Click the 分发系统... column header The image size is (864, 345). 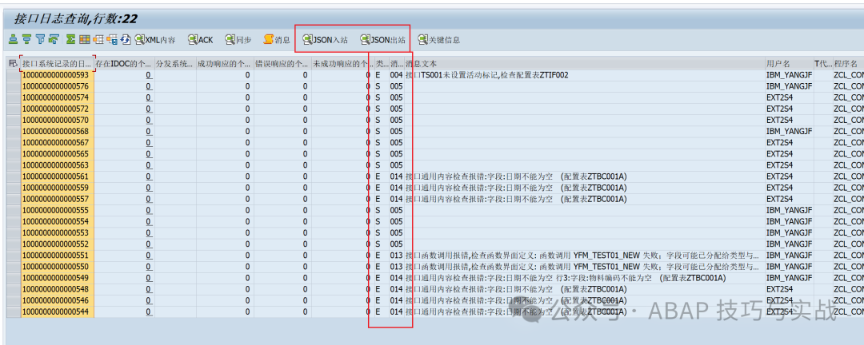(175, 64)
